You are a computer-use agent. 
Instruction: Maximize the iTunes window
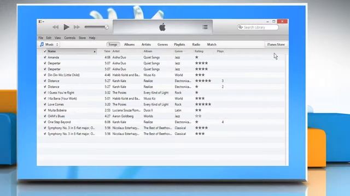click(273, 22)
